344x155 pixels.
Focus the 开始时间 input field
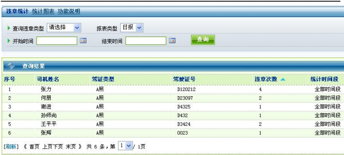pyautogui.click(x=57, y=41)
